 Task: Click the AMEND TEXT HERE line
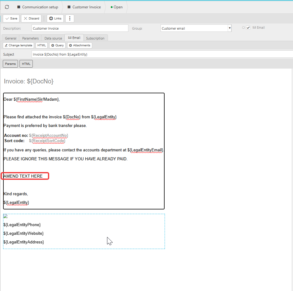tap(23, 176)
